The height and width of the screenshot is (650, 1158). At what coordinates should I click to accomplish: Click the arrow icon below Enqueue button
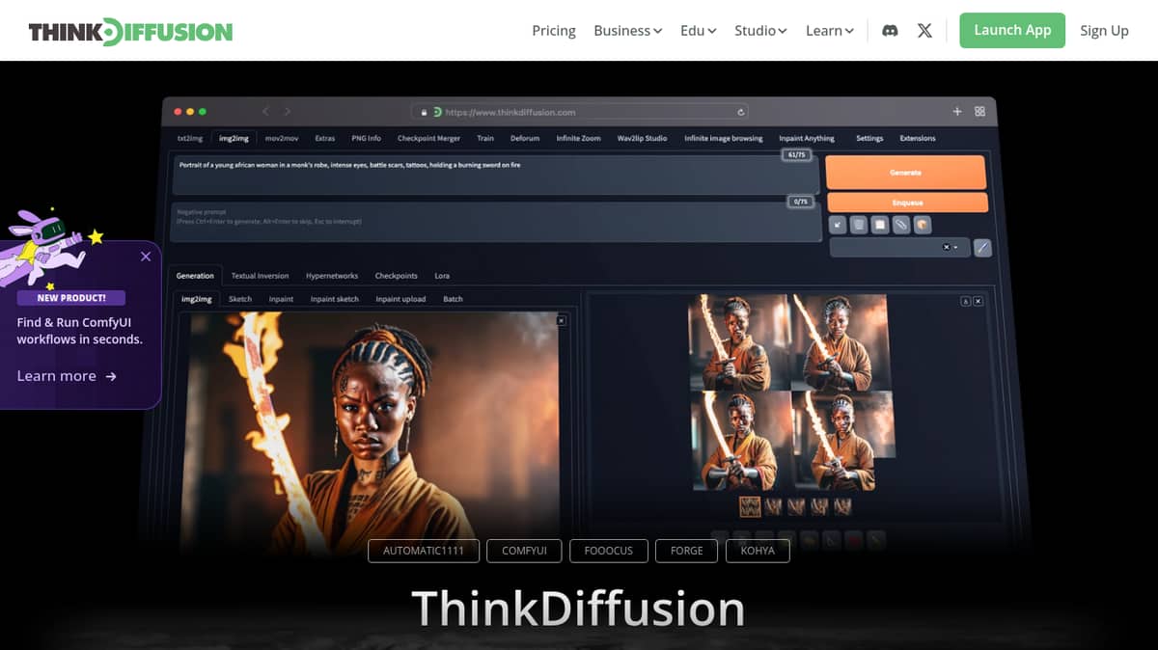click(x=838, y=225)
